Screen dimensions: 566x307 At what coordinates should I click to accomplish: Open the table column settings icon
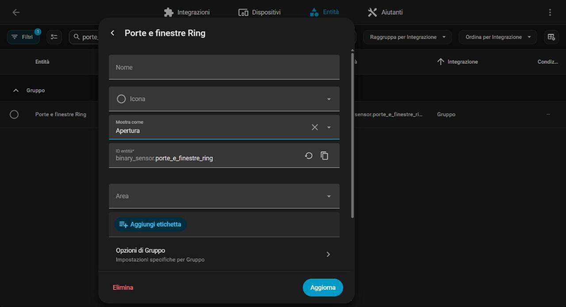pos(551,37)
